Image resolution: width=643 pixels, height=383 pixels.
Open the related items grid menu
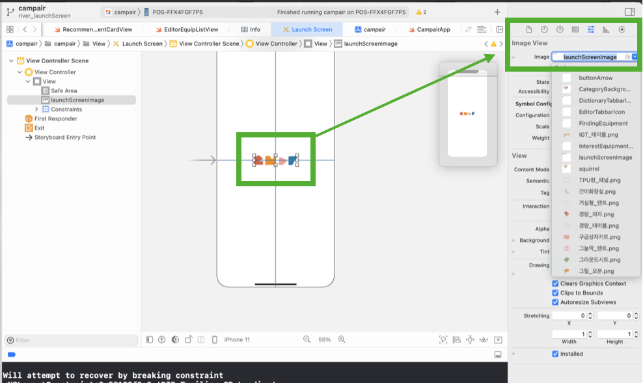point(10,29)
